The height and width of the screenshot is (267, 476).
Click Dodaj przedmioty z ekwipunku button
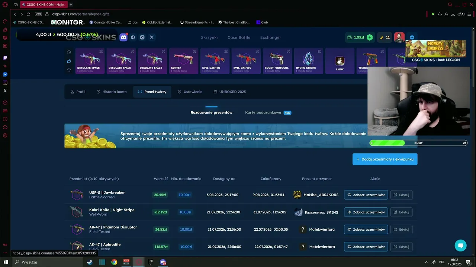pyautogui.click(x=385, y=159)
